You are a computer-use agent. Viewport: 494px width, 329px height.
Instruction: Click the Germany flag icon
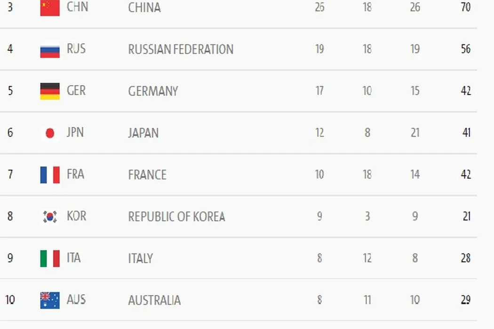(50, 91)
